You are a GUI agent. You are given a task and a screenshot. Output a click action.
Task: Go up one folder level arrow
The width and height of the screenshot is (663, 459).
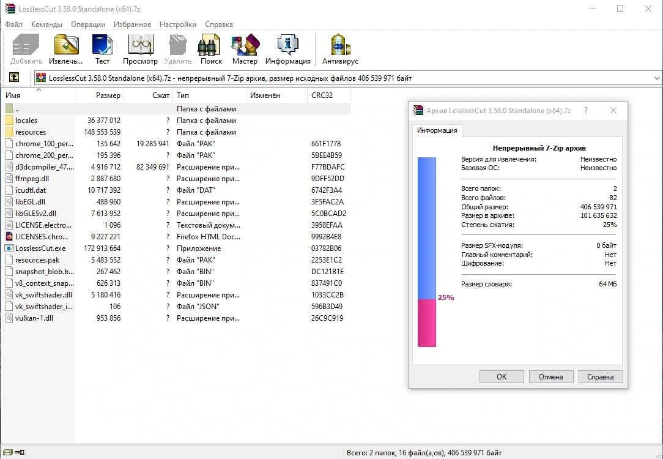click(x=14, y=77)
